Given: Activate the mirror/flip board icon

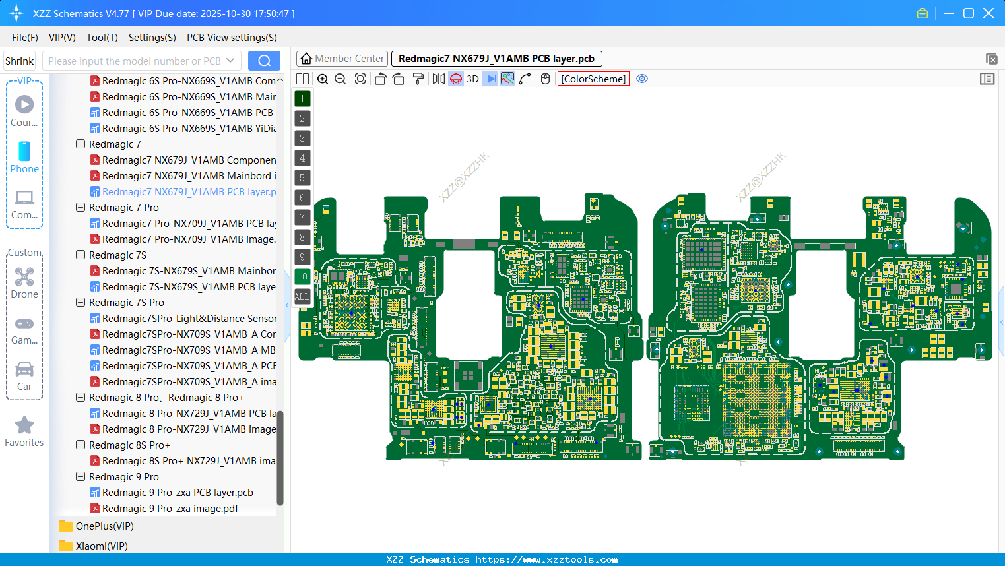Looking at the screenshot, I should tap(438, 79).
